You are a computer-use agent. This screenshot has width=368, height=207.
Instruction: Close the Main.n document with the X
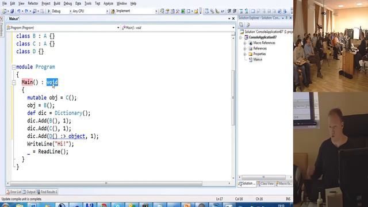click(x=233, y=18)
